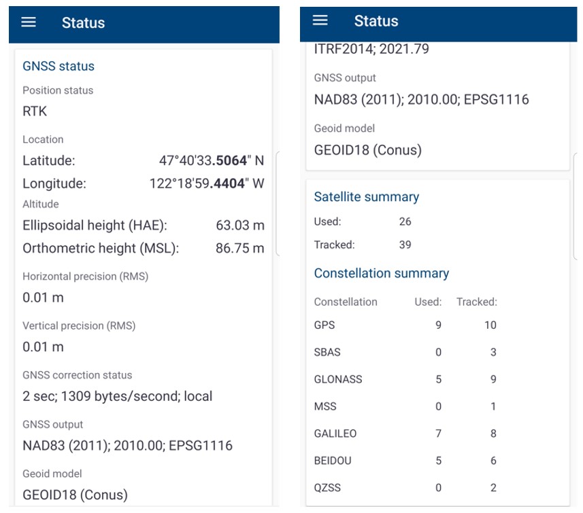Click the Constellation summary heading

click(x=381, y=273)
